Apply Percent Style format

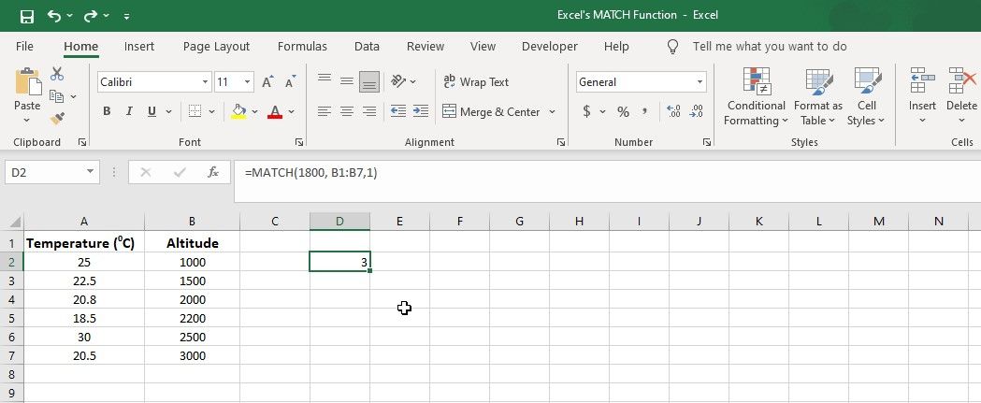623,112
